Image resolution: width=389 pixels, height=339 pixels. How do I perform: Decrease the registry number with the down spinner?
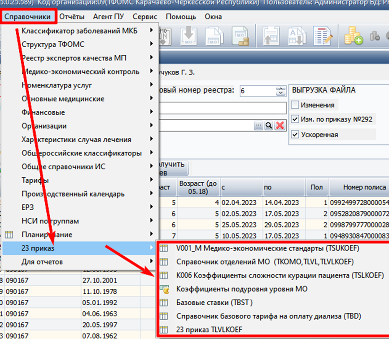[x=281, y=93]
